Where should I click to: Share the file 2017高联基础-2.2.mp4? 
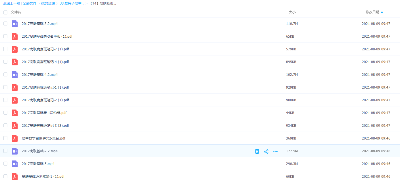point(266,151)
